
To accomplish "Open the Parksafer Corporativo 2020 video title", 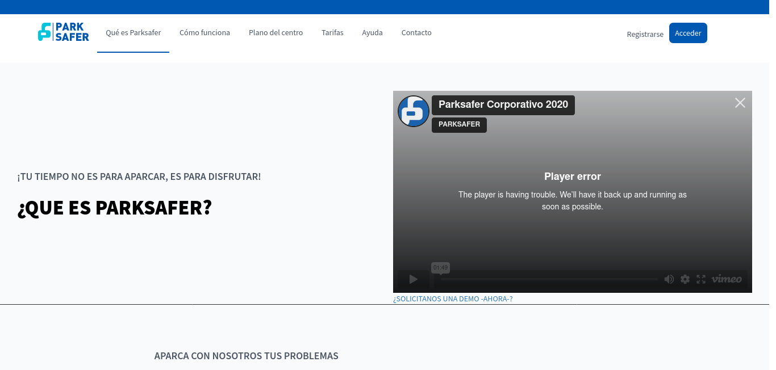I will pyautogui.click(x=503, y=105).
